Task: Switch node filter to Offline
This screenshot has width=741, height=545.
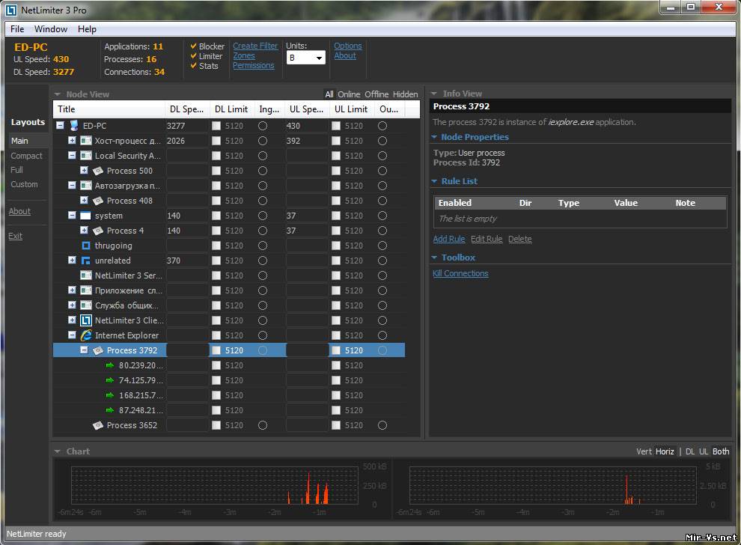Action: (376, 94)
